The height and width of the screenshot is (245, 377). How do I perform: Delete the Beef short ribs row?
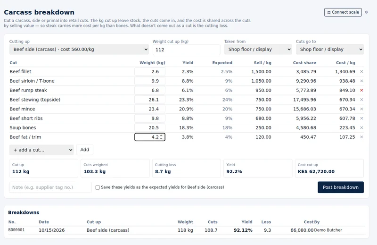(361, 118)
